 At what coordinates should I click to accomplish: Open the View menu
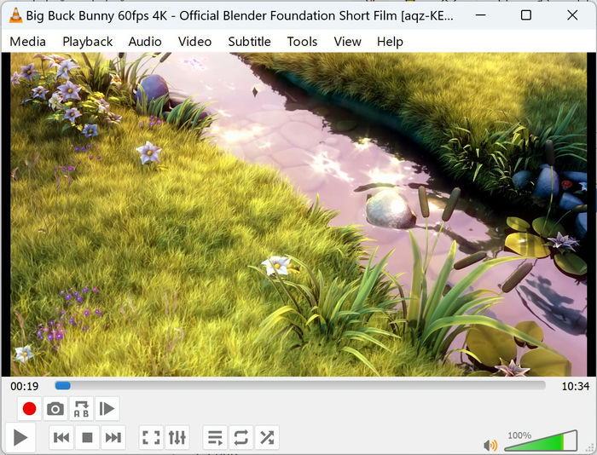(x=348, y=42)
